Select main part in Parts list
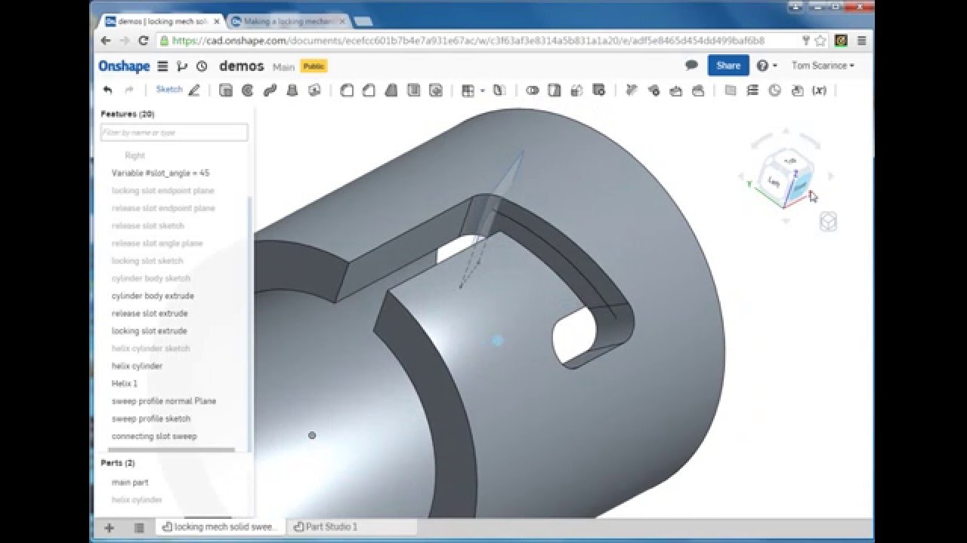 [130, 482]
